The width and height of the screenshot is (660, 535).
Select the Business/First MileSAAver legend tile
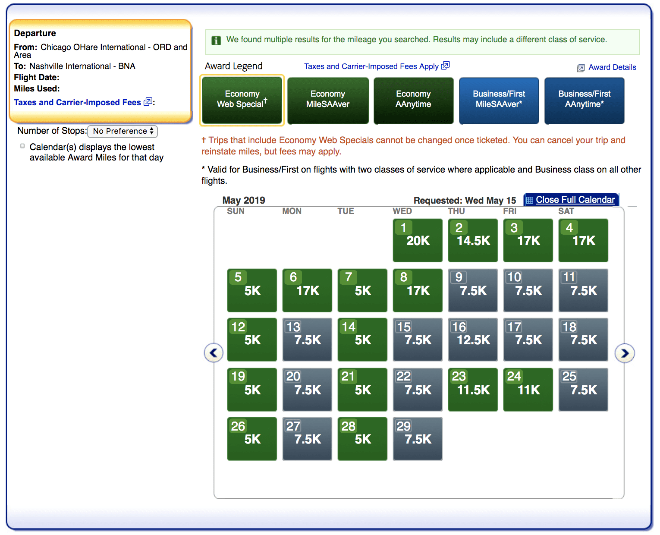coord(499,100)
